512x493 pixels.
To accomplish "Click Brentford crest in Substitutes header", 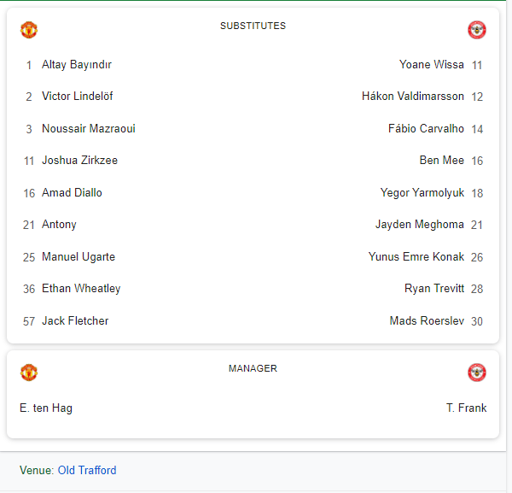I will point(477,30).
